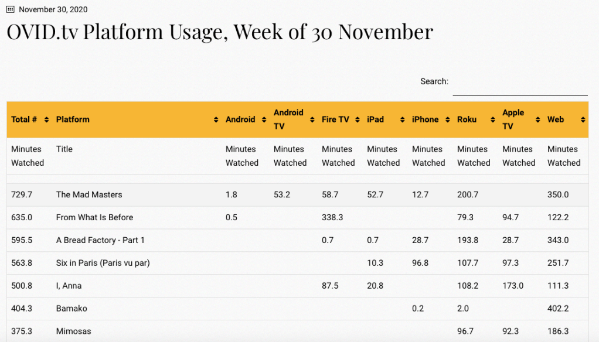The height and width of the screenshot is (342, 599).
Task: Sort table using Platform column arrows
Action: (x=216, y=120)
